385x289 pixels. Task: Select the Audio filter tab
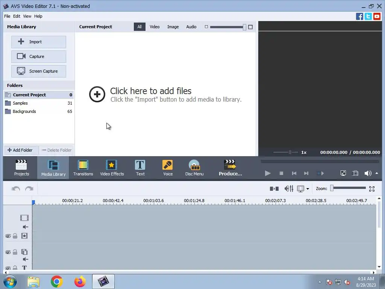(191, 27)
